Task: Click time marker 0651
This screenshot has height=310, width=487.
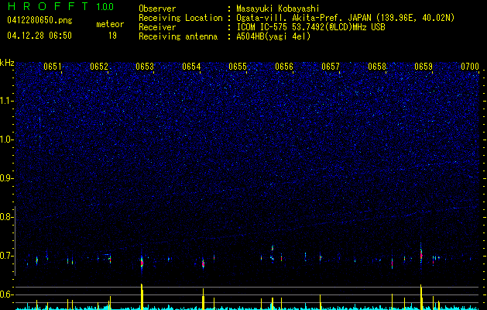Action: 52,67
